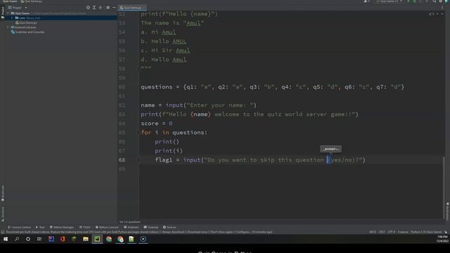Click the Search Everywhere magnifier icon
The image size is (450, 253).
(x=435, y=1)
